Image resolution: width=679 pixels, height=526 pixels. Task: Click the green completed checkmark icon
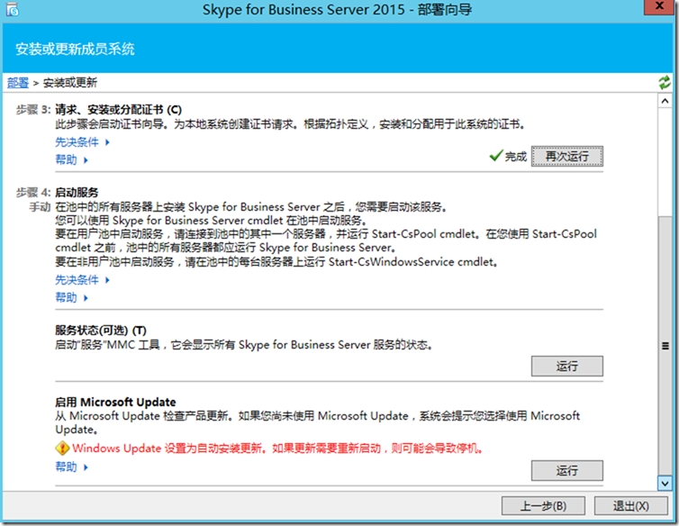point(496,155)
